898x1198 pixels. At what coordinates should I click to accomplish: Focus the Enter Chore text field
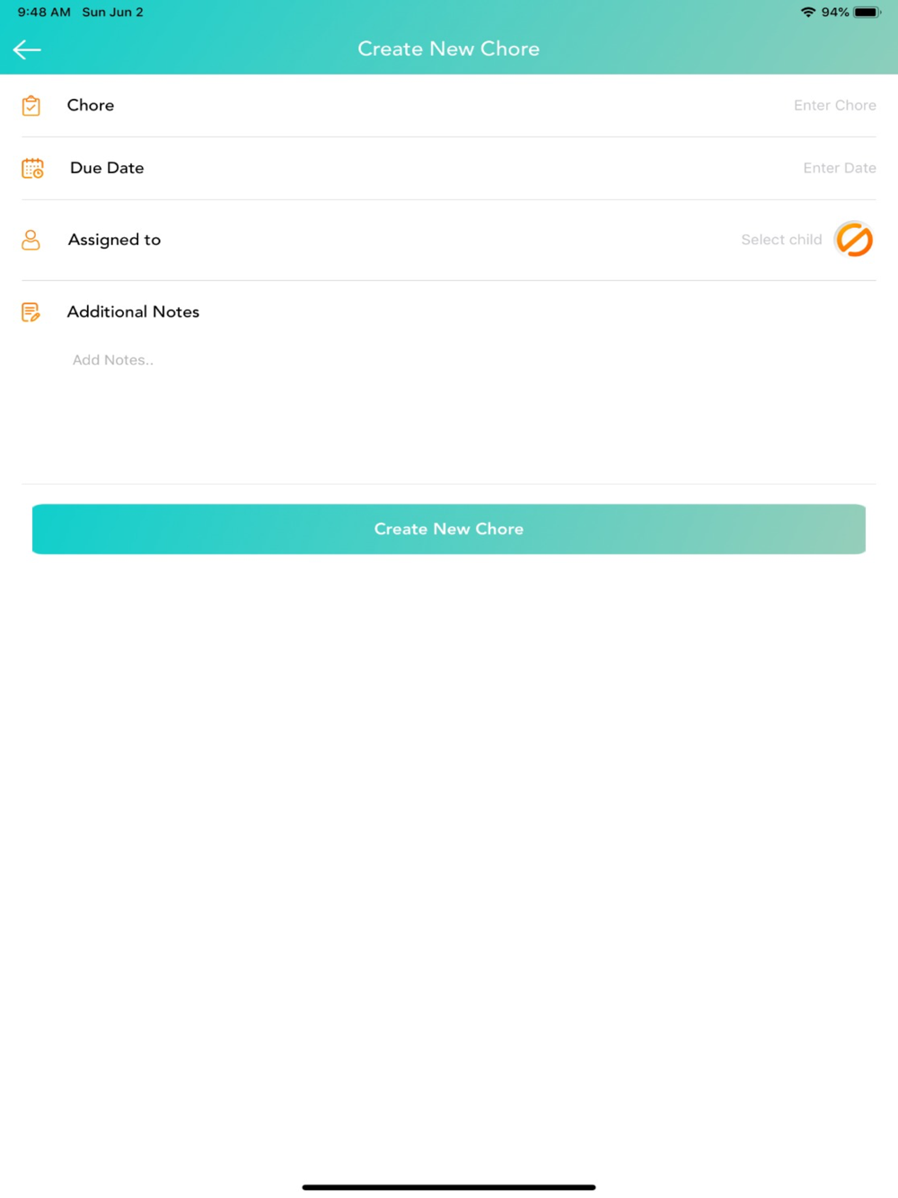[x=834, y=105]
